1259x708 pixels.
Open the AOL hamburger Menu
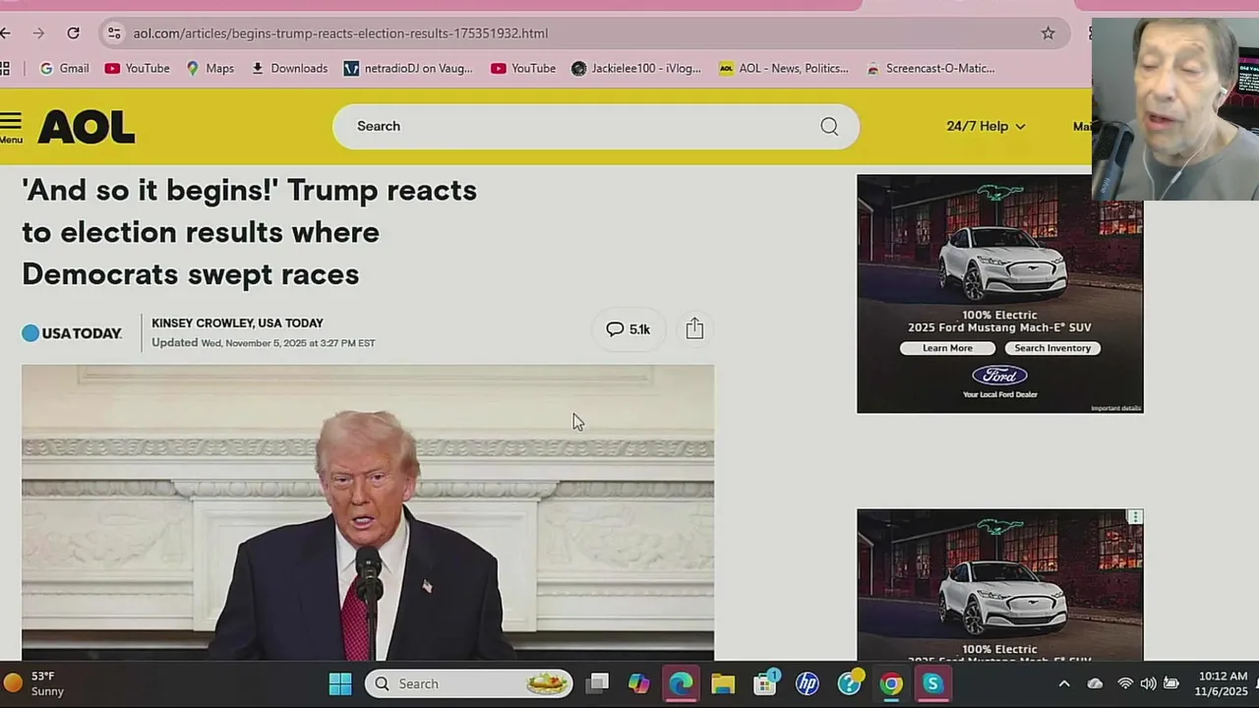coord(11,128)
